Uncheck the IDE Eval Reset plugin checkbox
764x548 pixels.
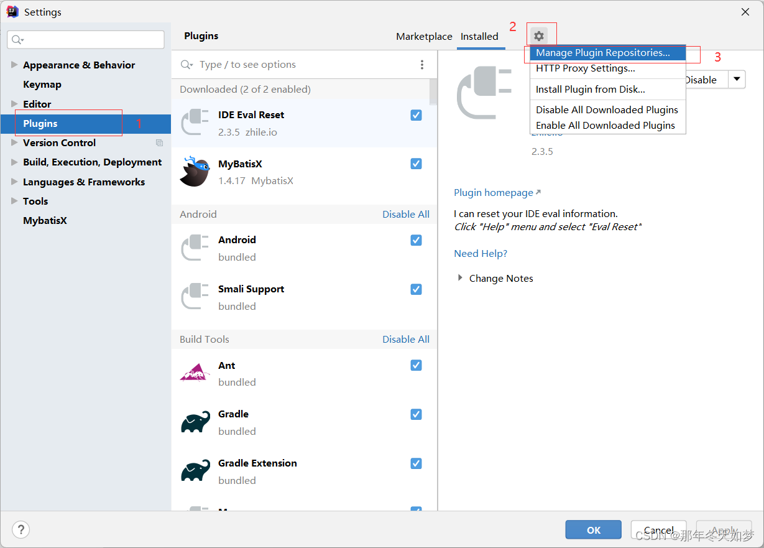417,115
